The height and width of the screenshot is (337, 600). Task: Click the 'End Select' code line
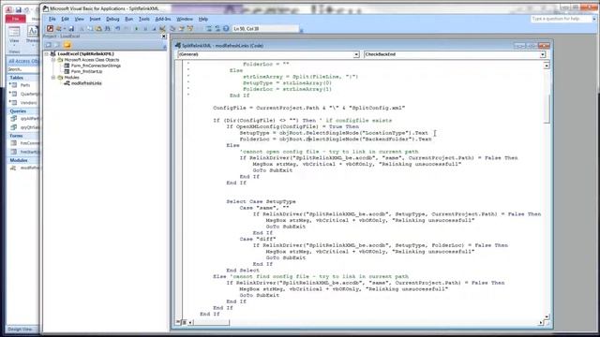point(243,271)
